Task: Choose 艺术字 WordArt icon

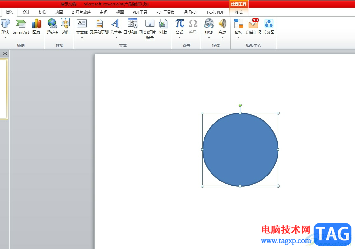Action: [x=116, y=23]
